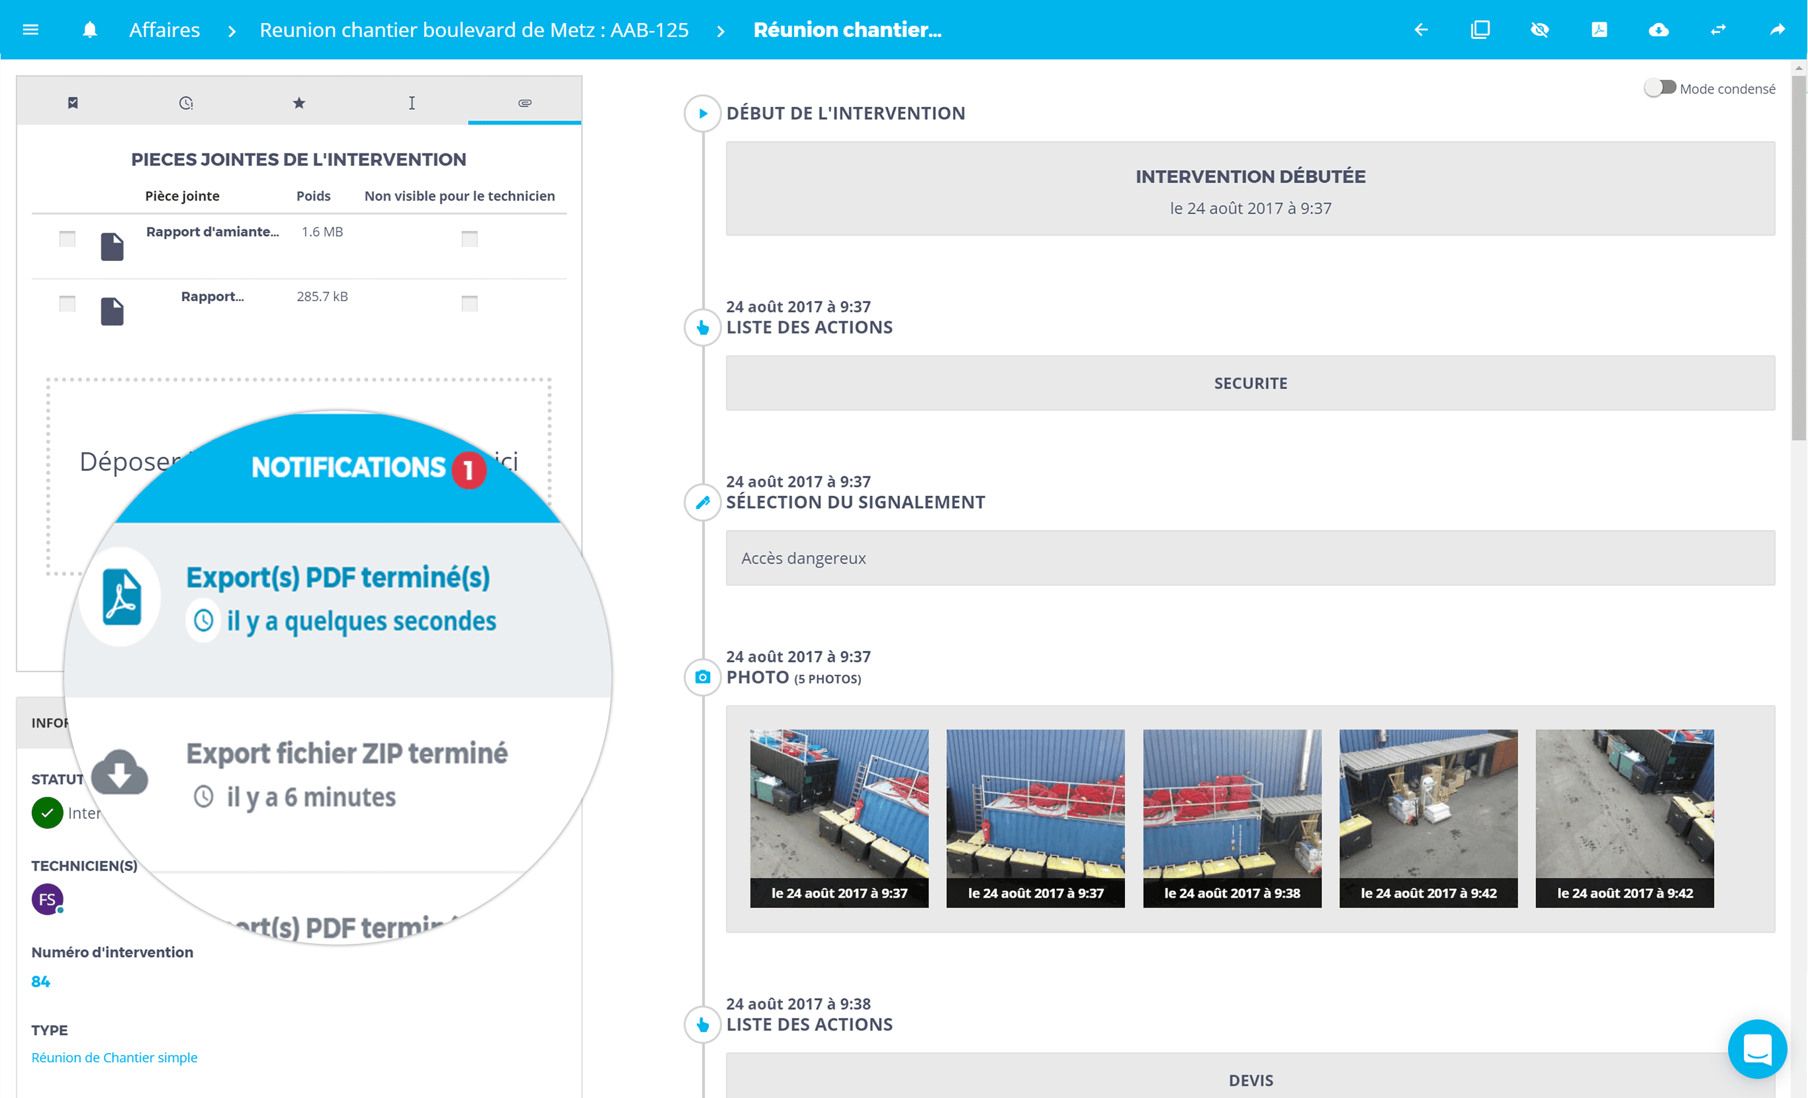This screenshot has height=1098, width=1808.
Task: Click the bell notification icon in the top bar
Action: (x=89, y=28)
